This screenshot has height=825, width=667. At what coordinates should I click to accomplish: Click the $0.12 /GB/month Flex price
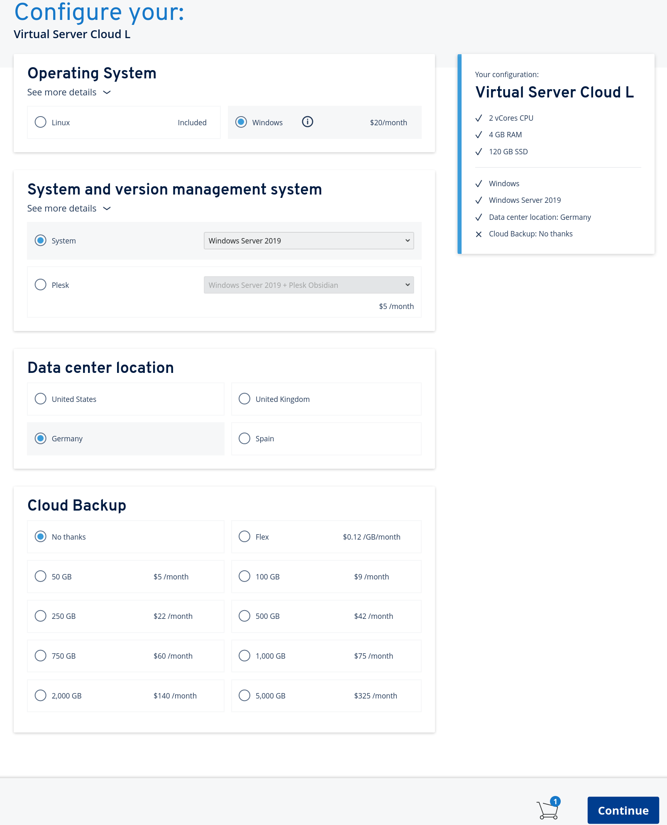[371, 537]
